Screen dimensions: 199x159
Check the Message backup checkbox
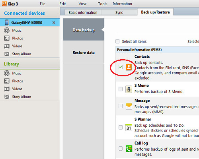(x=121, y=106)
